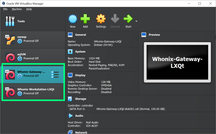Viewport: 216px width, 134px height.
Task: Click the Hard Disk boot order value
Action: coord(95,62)
